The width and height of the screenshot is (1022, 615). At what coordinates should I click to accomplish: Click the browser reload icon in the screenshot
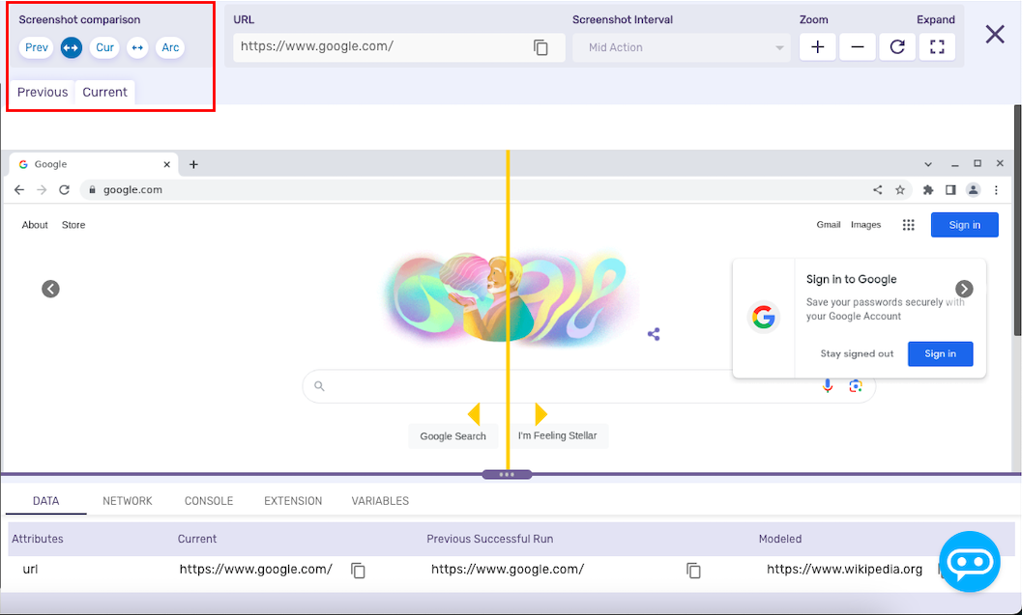click(x=64, y=190)
